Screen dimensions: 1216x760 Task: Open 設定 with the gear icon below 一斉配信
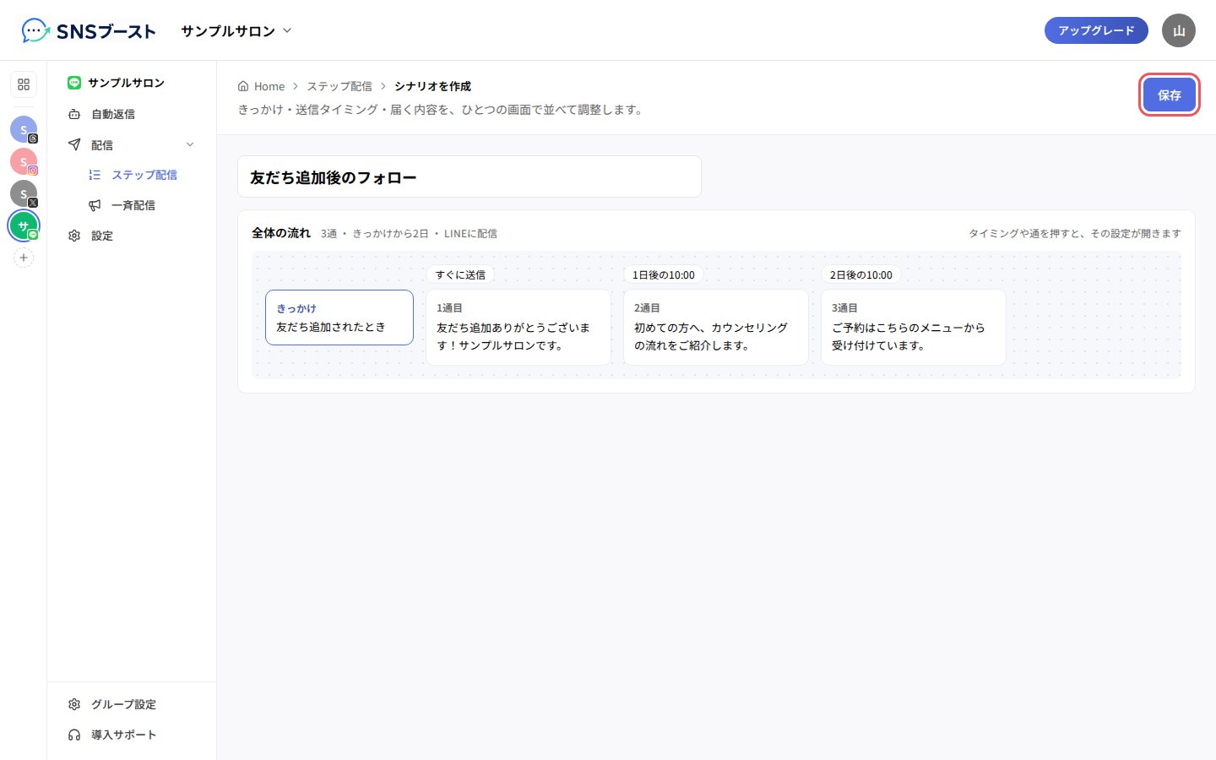coord(132,236)
